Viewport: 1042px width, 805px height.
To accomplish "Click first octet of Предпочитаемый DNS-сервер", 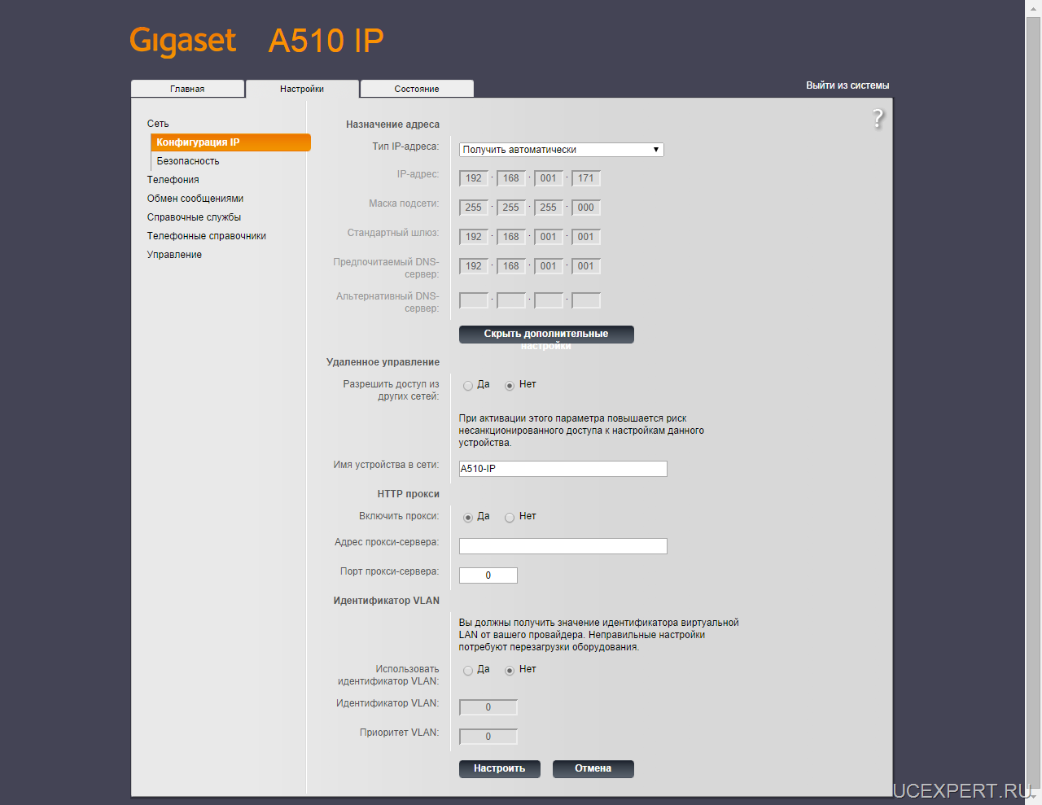I will click(474, 266).
